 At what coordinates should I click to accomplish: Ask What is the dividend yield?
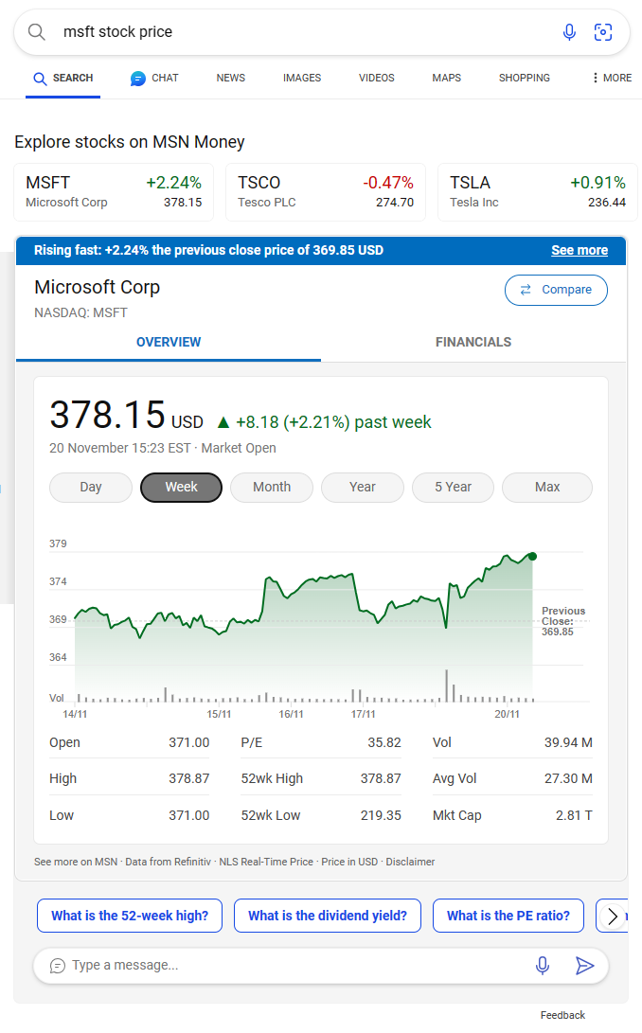point(328,916)
